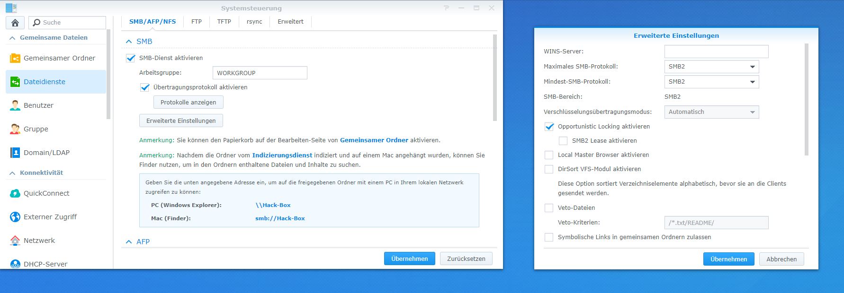Screen dimensions: 844x293
Task: Open the Gruppe icon
Action: click(15, 129)
